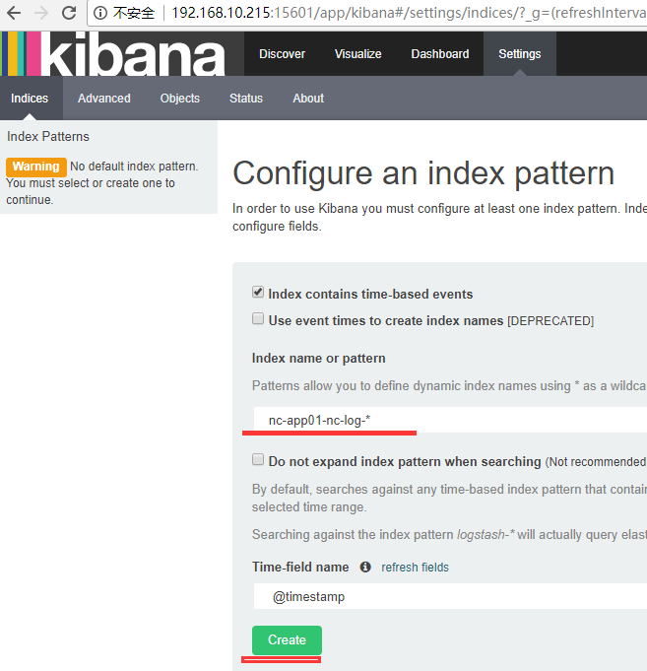Click the Index name or pattern label
The image size is (647, 671).
tap(319, 359)
